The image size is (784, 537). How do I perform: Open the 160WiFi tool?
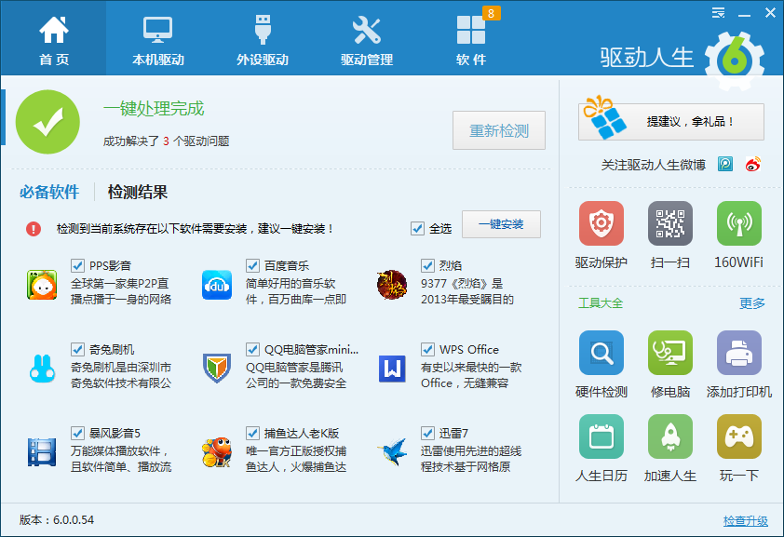click(739, 223)
